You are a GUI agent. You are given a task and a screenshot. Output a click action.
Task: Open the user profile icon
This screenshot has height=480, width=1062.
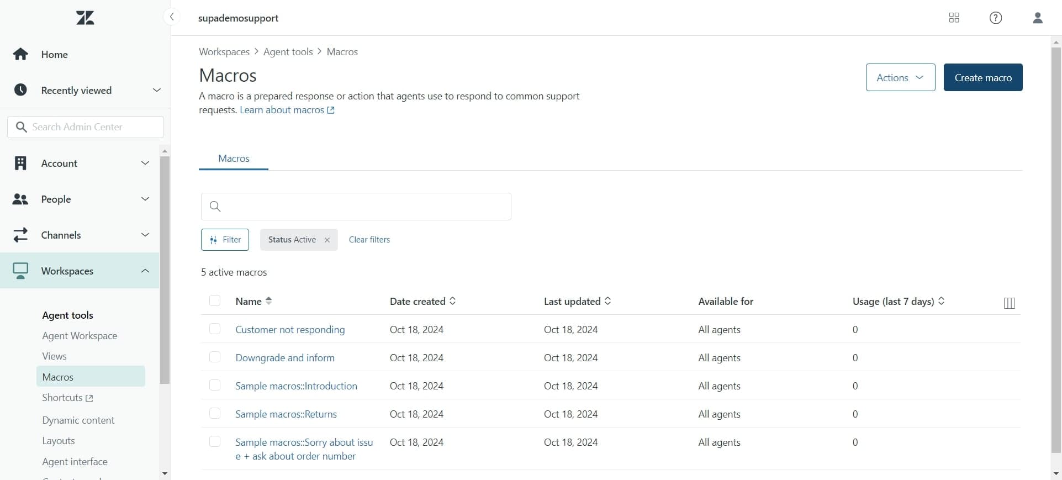(1037, 18)
